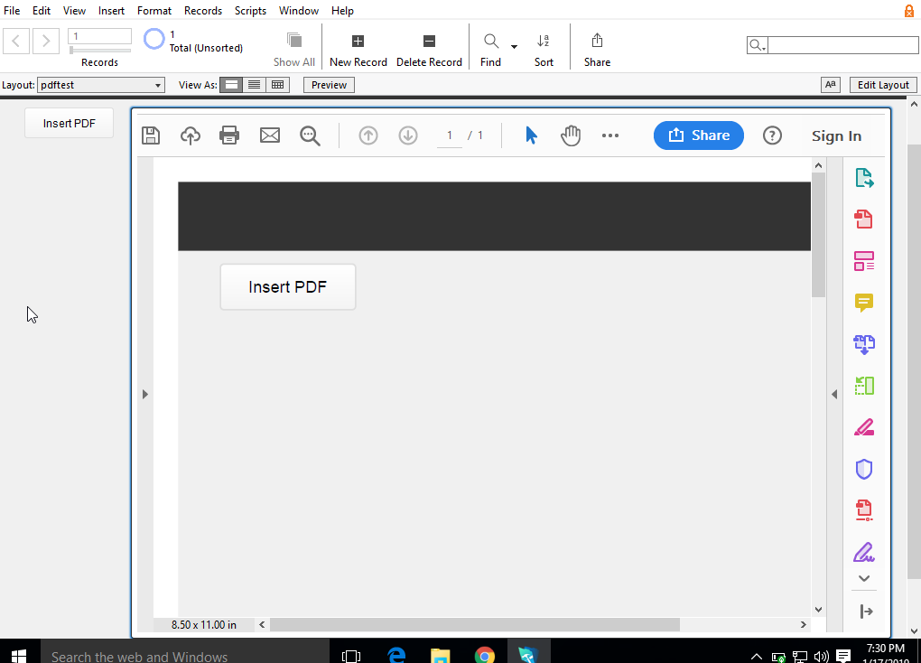Open the Layout dropdown pdftest

click(100, 85)
